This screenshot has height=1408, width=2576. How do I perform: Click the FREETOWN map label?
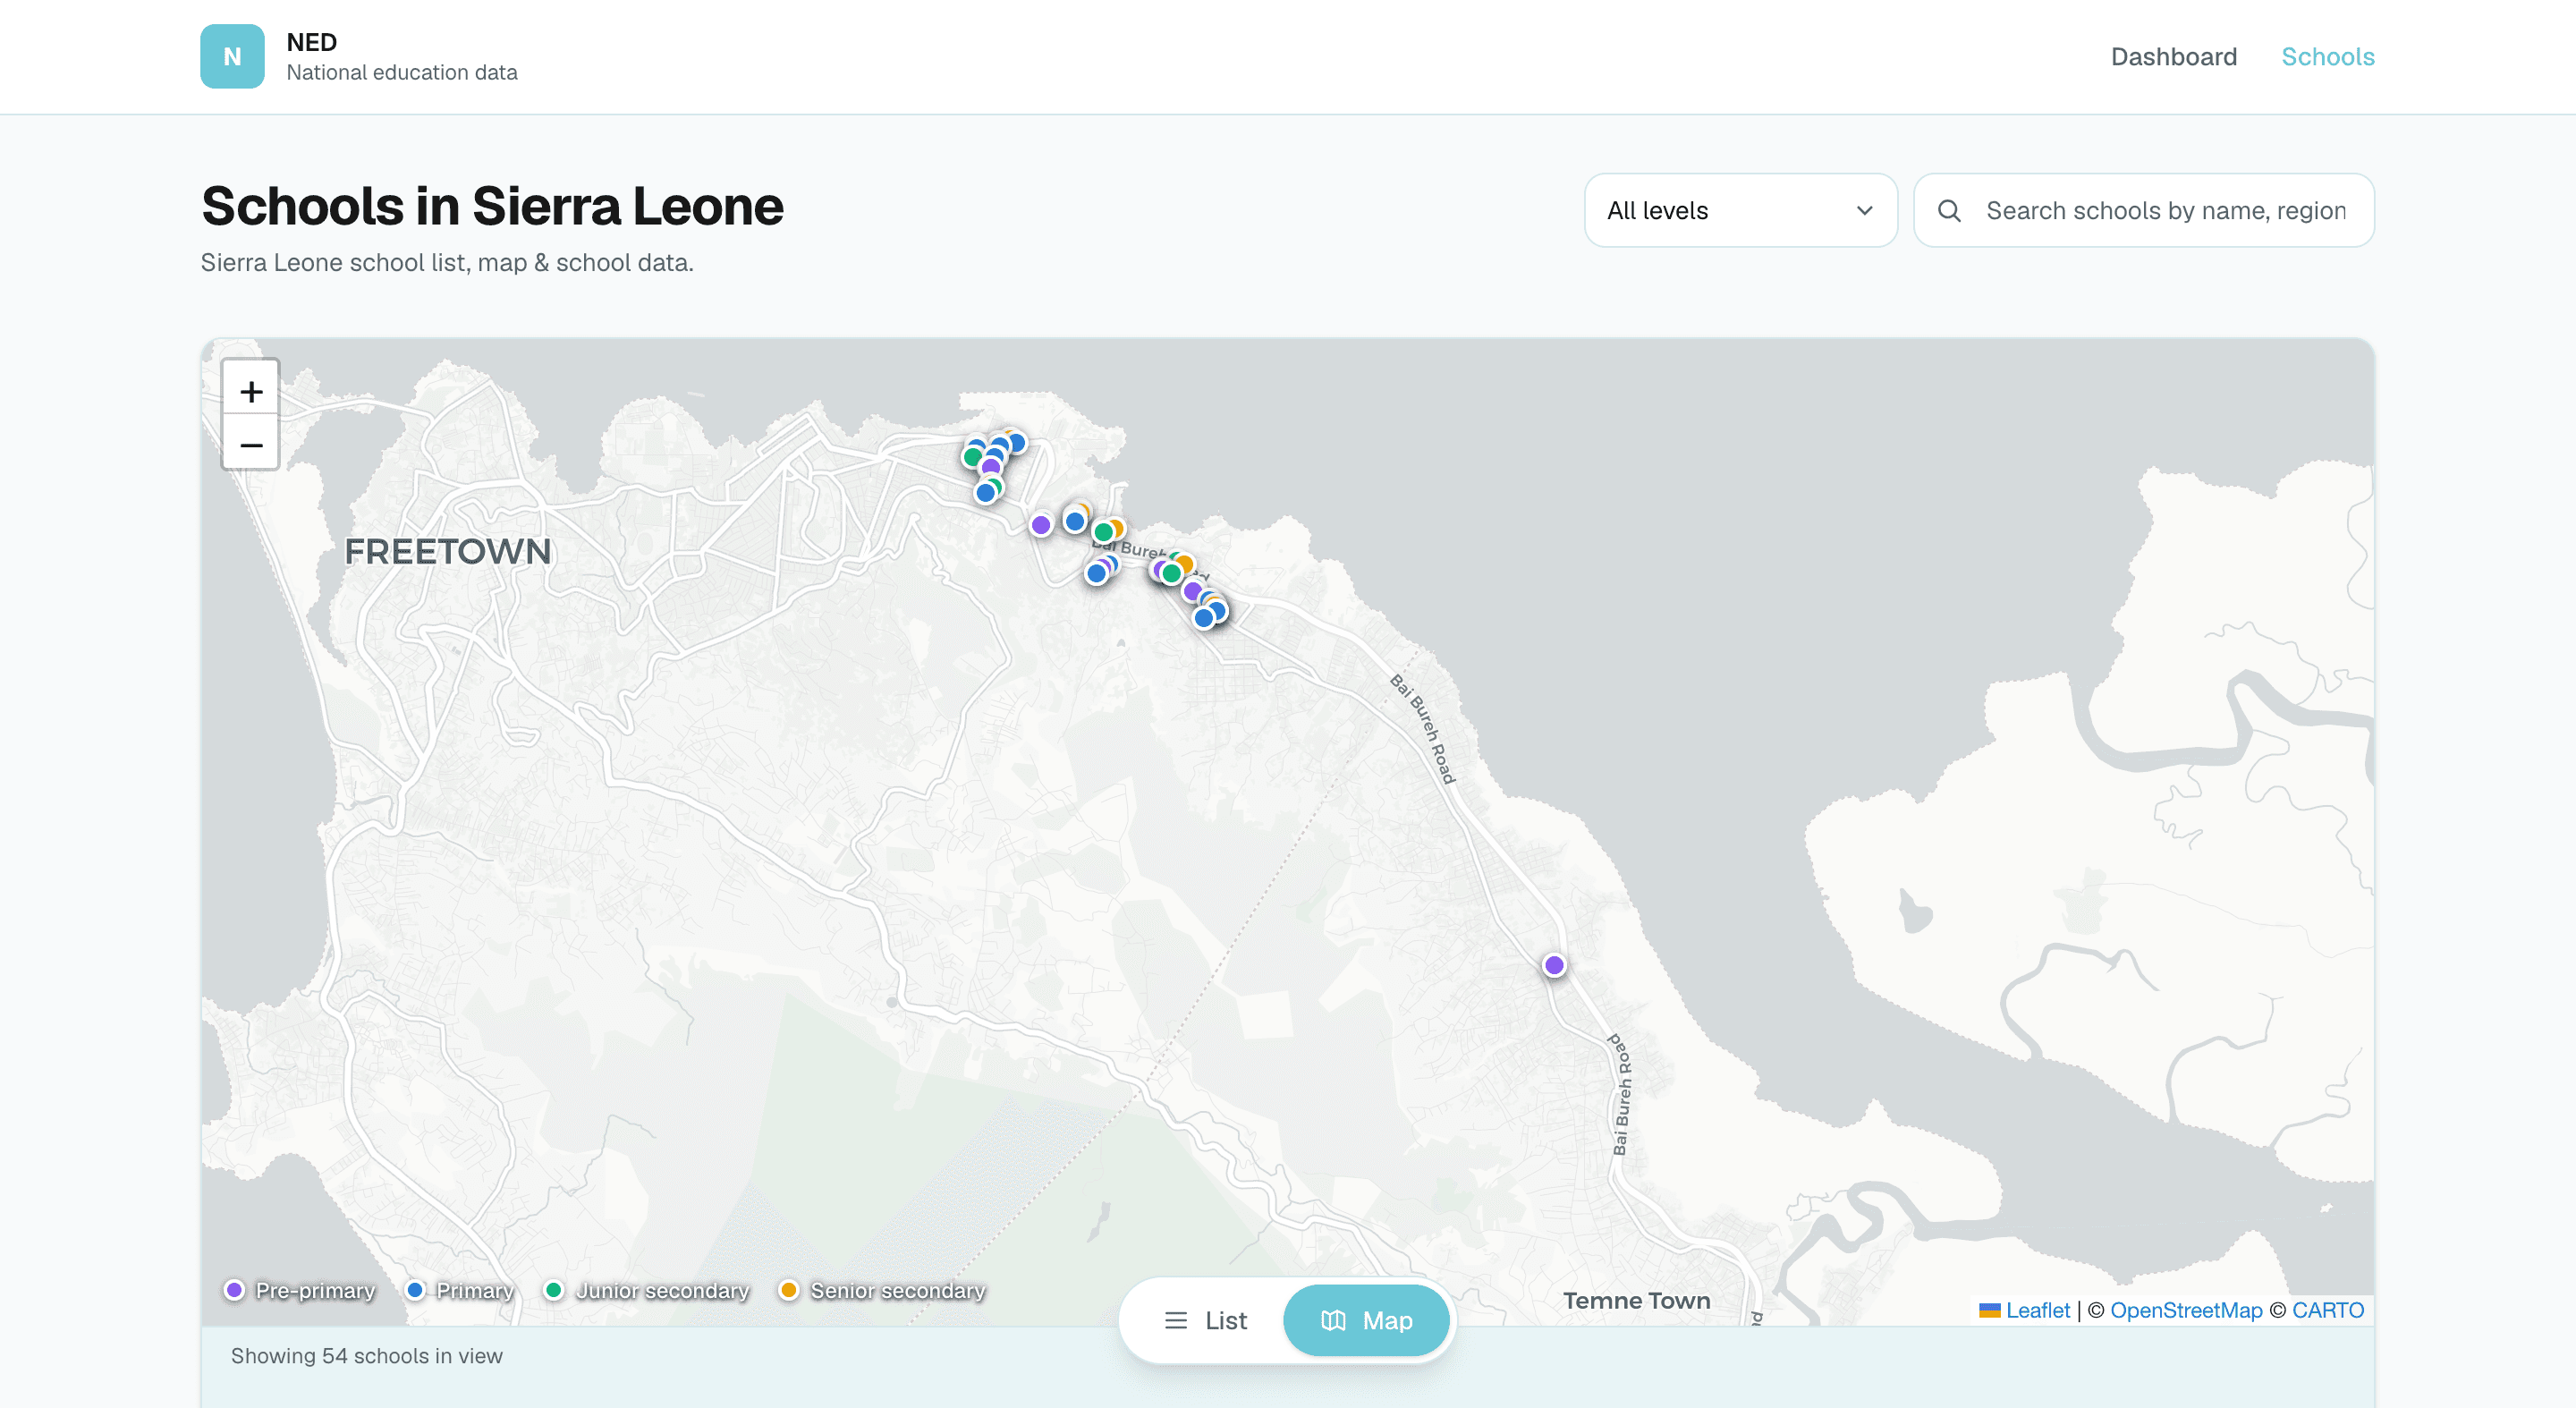[448, 551]
